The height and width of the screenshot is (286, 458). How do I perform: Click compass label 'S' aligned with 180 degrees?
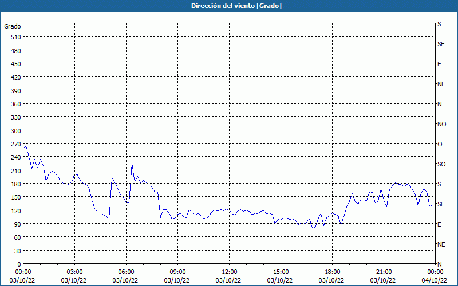click(x=439, y=184)
